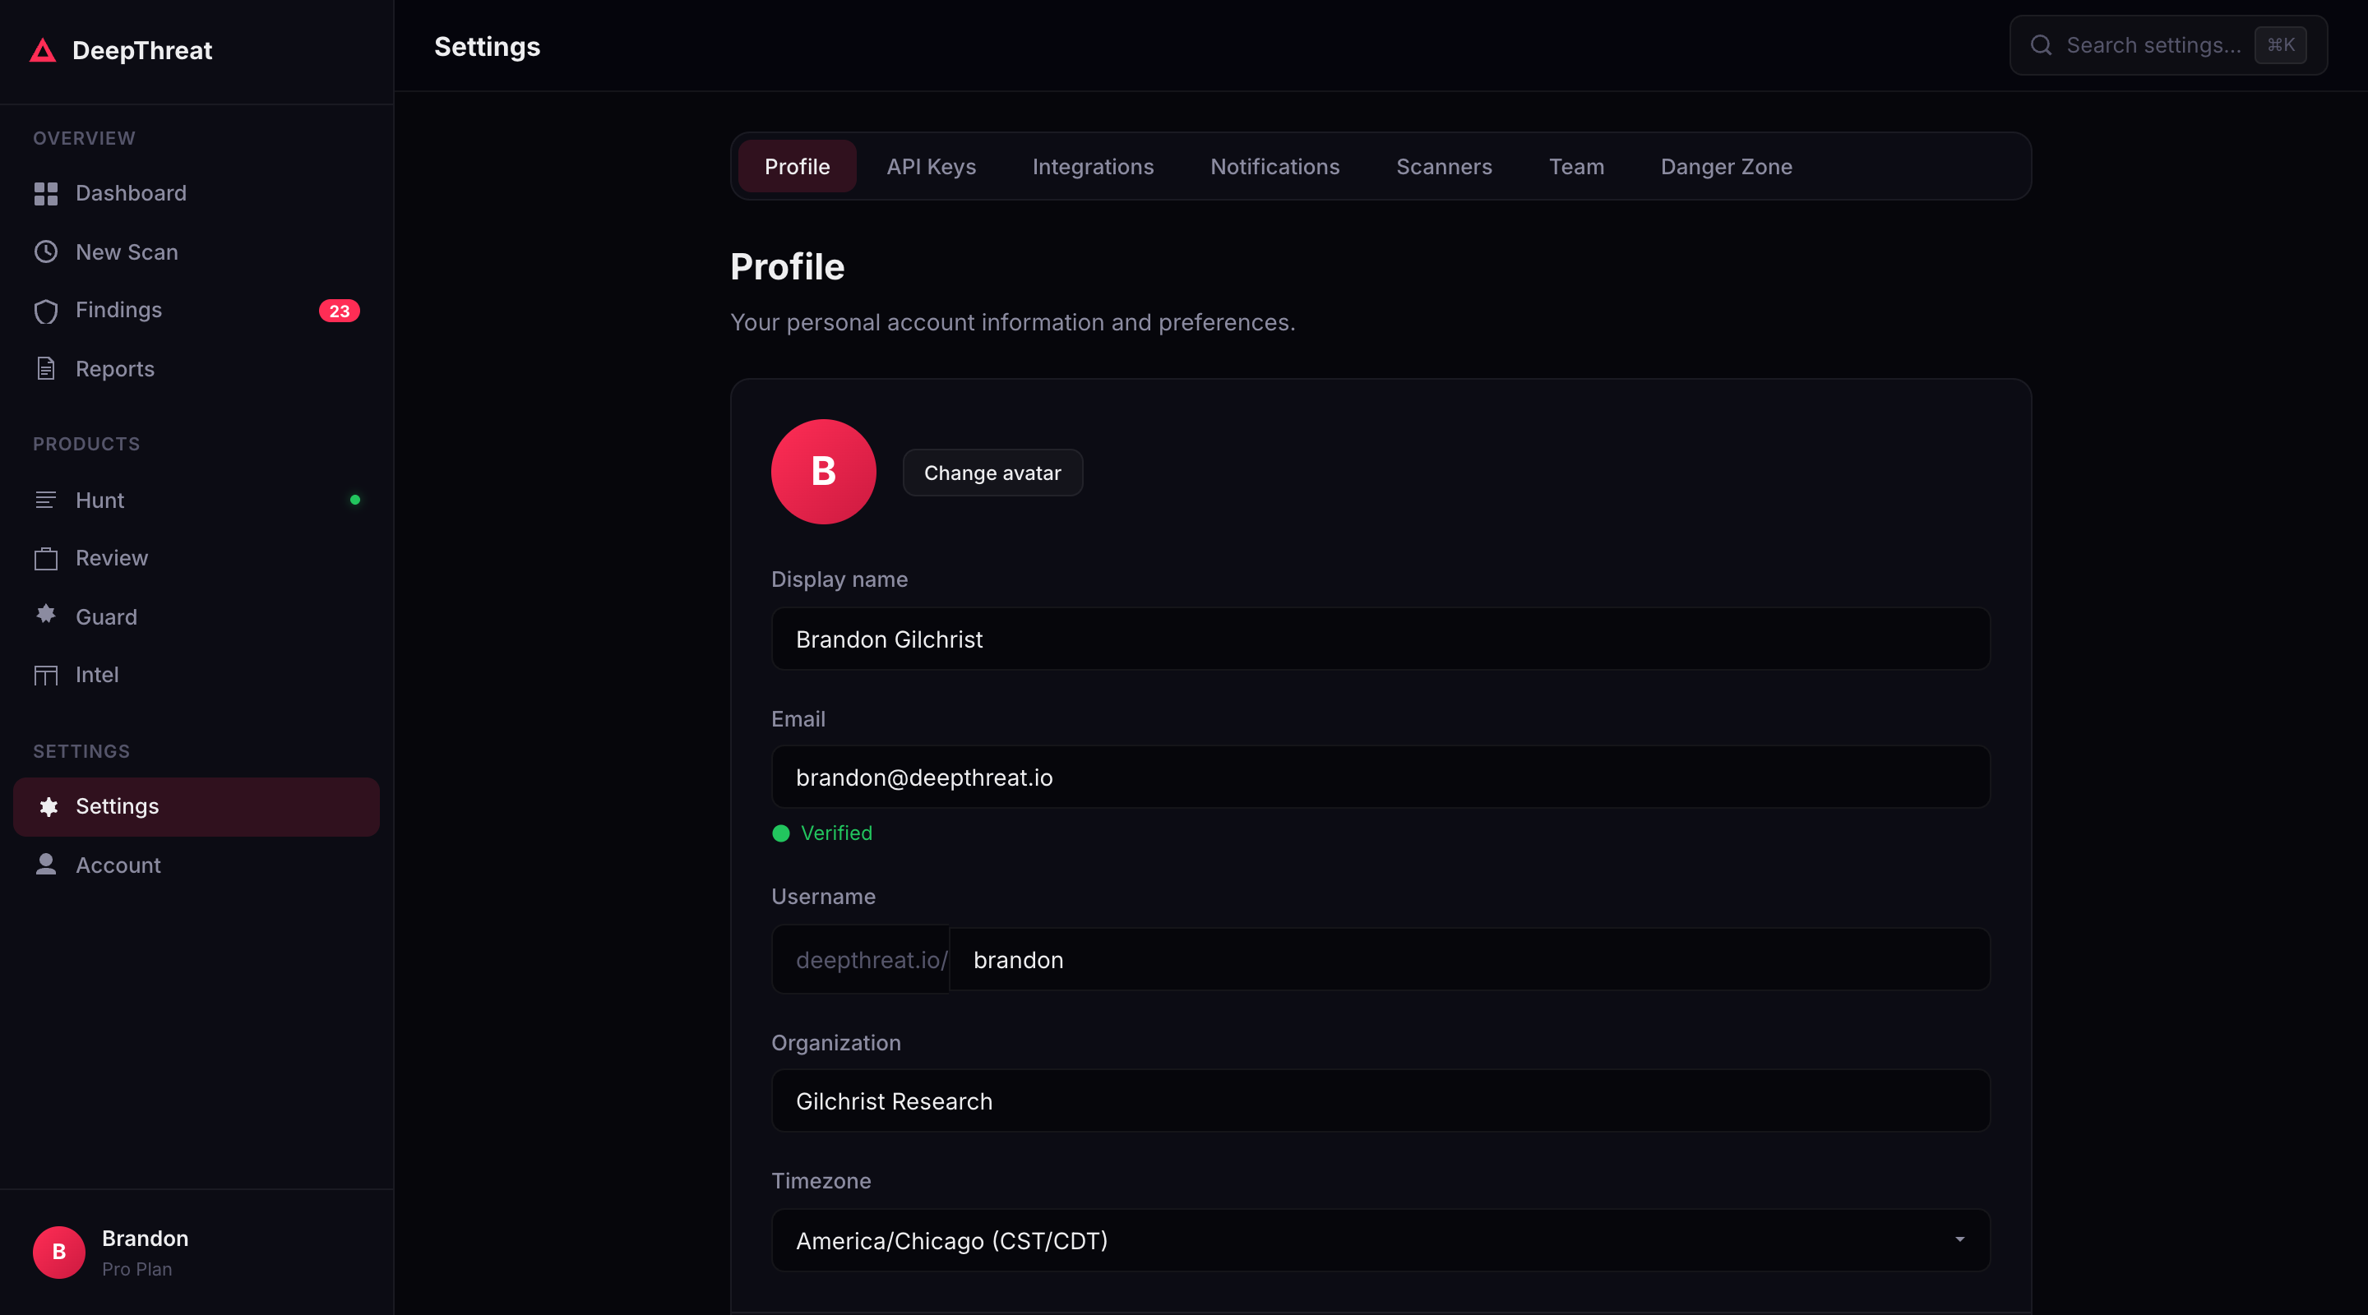Click the Review clipboard icon
The width and height of the screenshot is (2368, 1315).
(46, 558)
